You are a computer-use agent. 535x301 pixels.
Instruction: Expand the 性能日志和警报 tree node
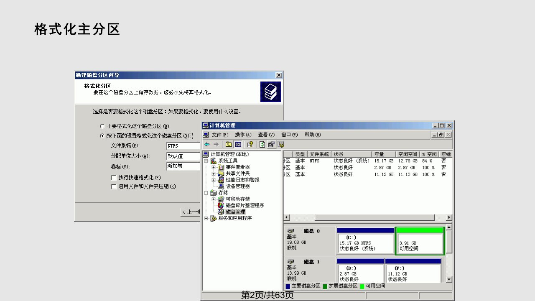(213, 180)
